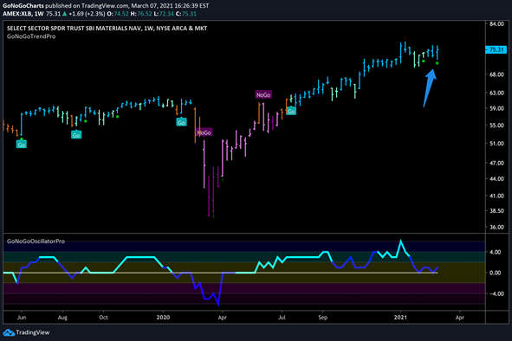The height and width of the screenshot is (341, 512).
Task: Click the Go label above Jun
Action: pos(22,145)
